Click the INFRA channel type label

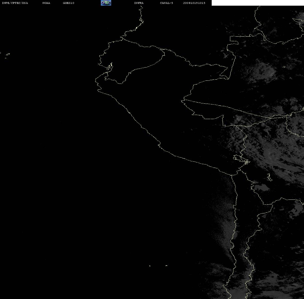(139, 3)
